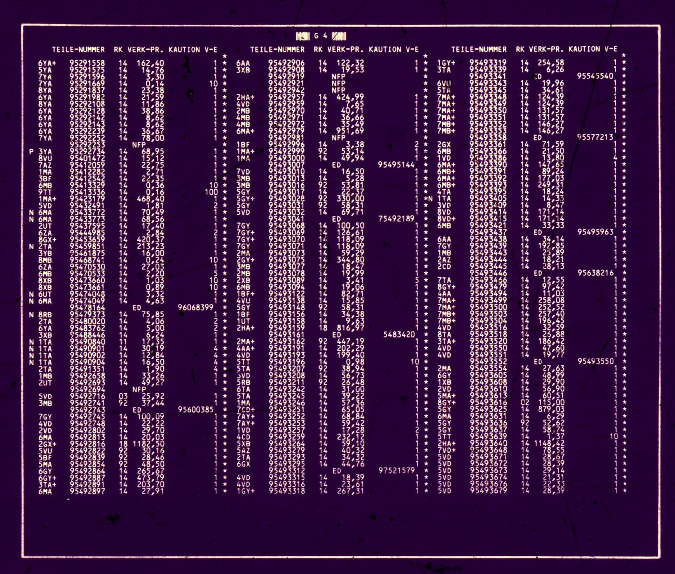
Task: Click the price 447,19
Action: coord(350,341)
